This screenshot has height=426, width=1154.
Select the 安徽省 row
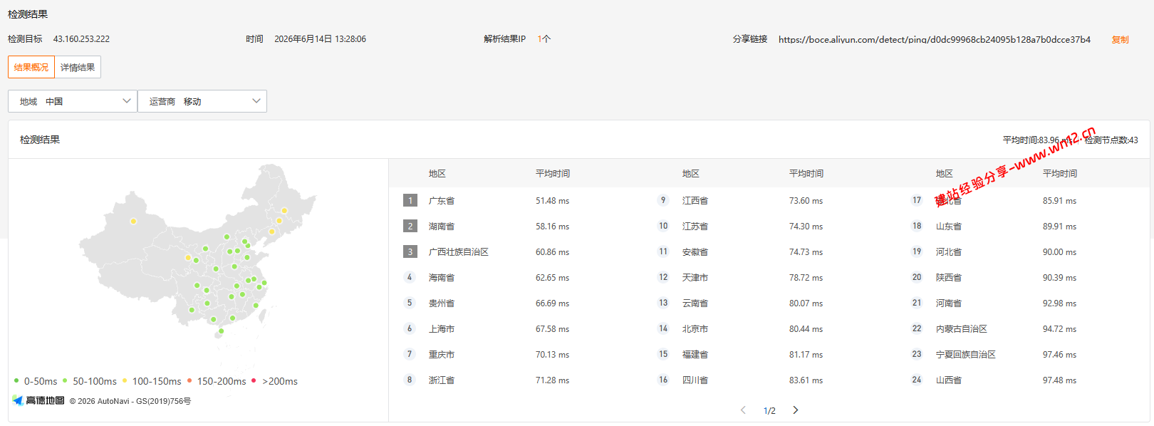(x=769, y=252)
